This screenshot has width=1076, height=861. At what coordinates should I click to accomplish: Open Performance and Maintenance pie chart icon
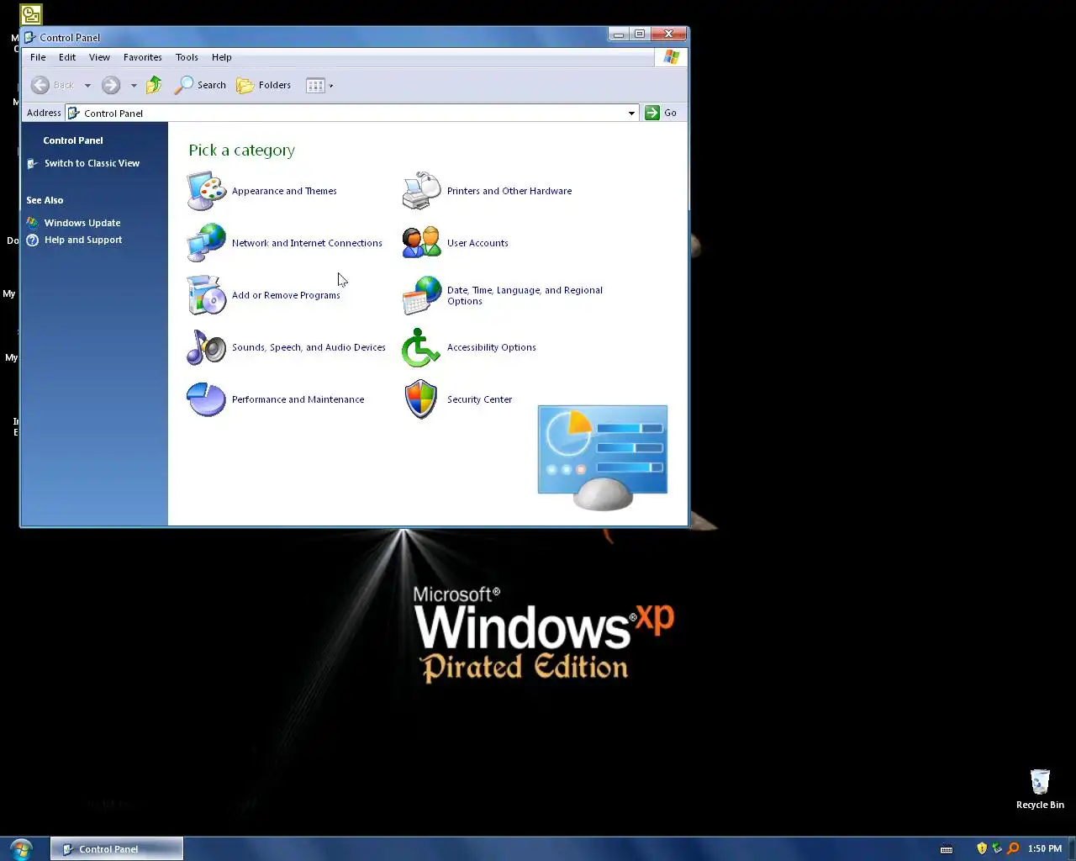pyautogui.click(x=207, y=399)
